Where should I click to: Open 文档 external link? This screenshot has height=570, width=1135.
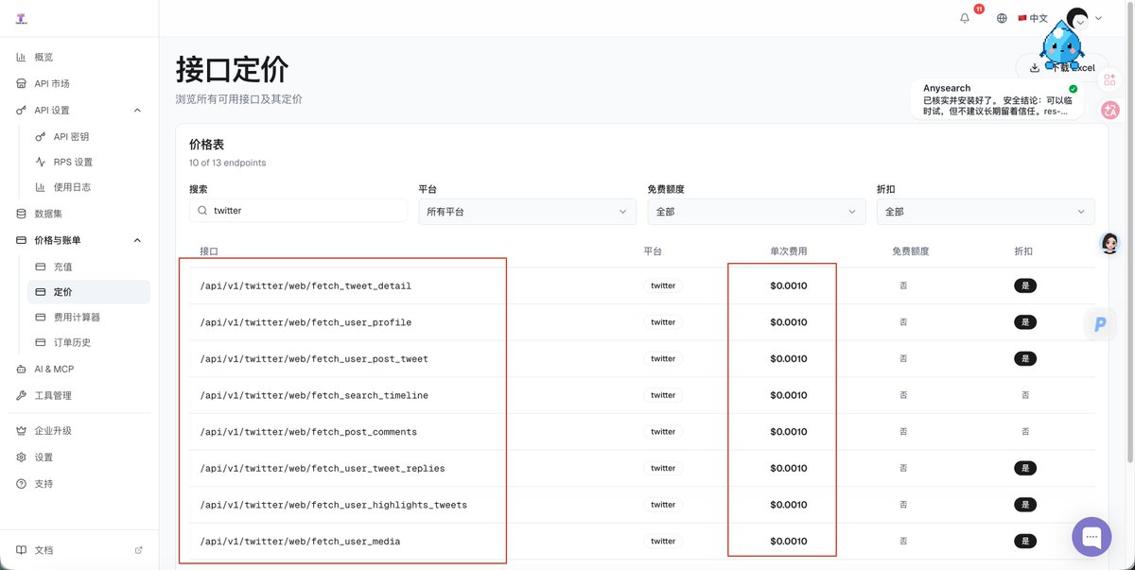(x=79, y=549)
